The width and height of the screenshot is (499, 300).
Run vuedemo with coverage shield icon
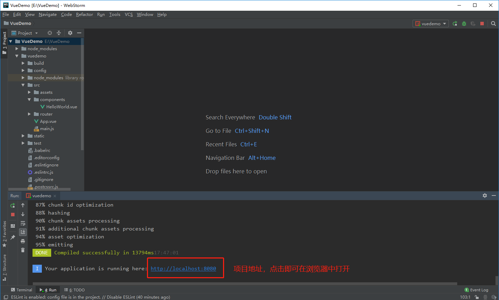point(473,24)
